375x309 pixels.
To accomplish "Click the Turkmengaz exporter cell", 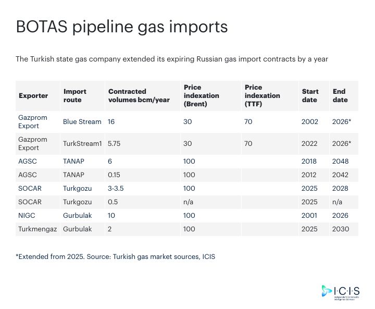I will pyautogui.click(x=37, y=229).
